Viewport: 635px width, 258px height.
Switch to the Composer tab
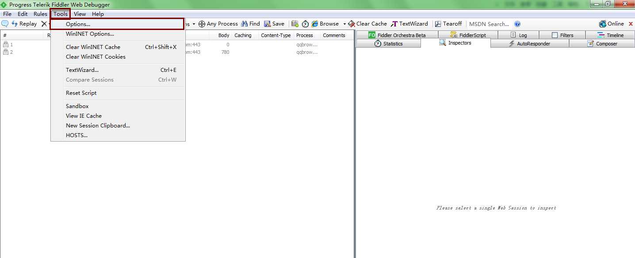click(602, 44)
